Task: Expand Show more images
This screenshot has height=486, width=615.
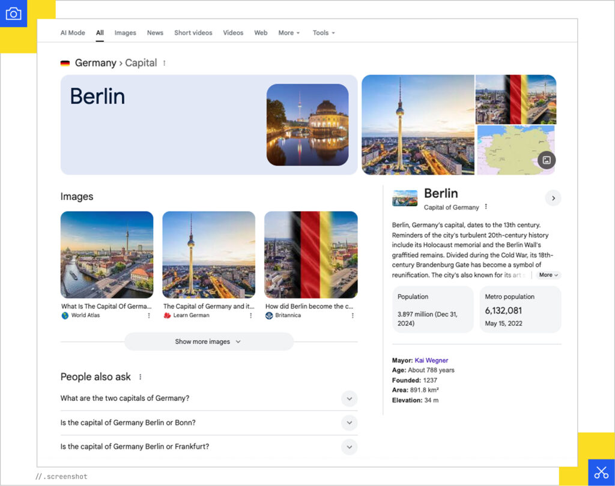Action: 208,341
